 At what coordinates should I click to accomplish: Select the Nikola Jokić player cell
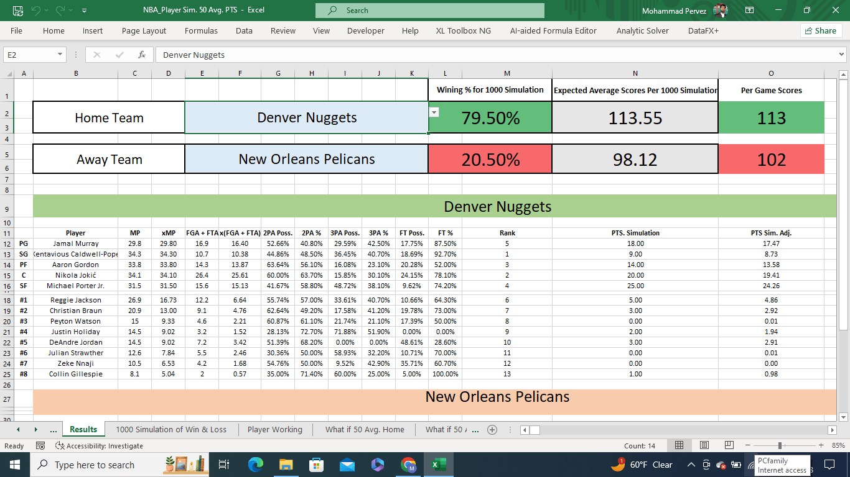[x=76, y=275]
